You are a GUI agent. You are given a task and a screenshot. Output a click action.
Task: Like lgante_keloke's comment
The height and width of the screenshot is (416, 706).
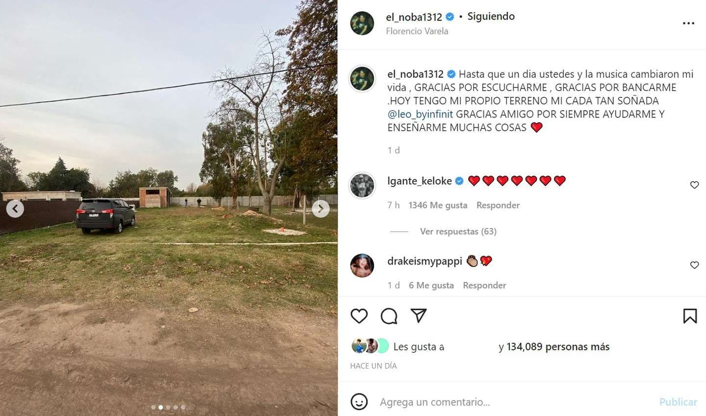point(694,185)
